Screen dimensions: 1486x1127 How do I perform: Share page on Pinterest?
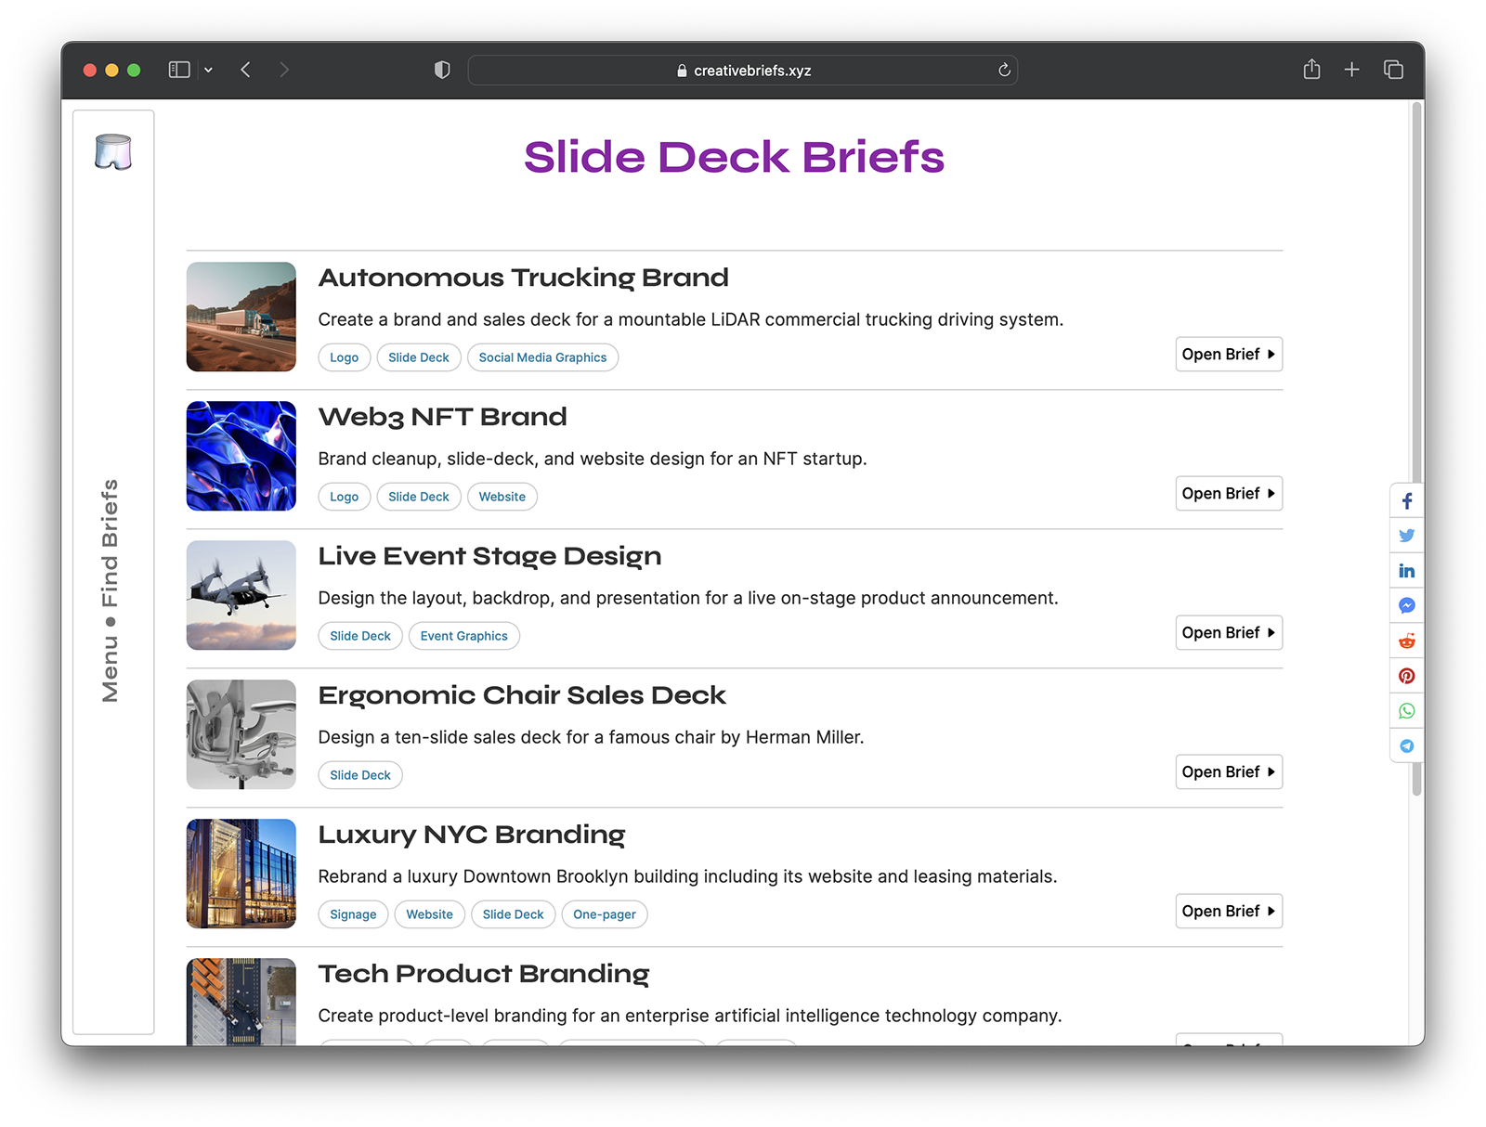click(1407, 676)
